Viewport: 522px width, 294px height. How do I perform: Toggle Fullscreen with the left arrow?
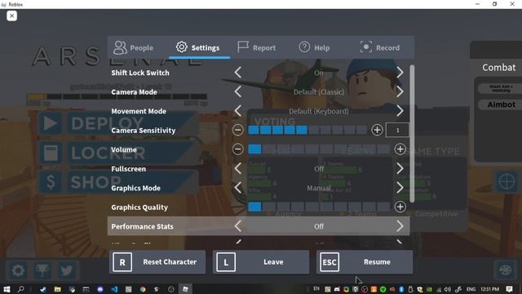point(237,169)
